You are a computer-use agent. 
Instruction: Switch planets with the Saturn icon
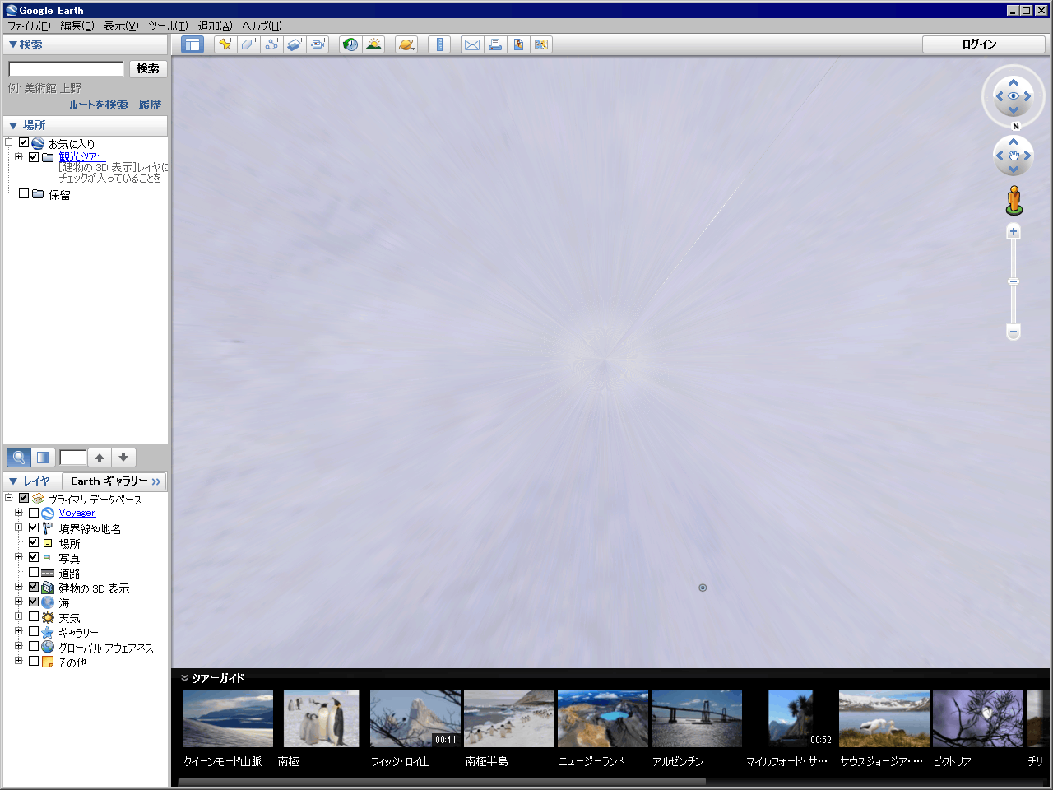[406, 44]
